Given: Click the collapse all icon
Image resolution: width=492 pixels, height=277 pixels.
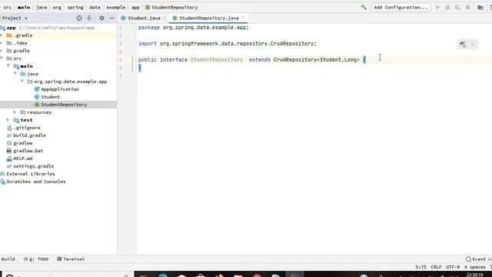Looking at the screenshot, I should click(89, 18).
